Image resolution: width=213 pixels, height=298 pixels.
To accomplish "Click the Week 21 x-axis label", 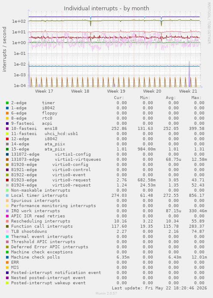I will coord(188,91).
